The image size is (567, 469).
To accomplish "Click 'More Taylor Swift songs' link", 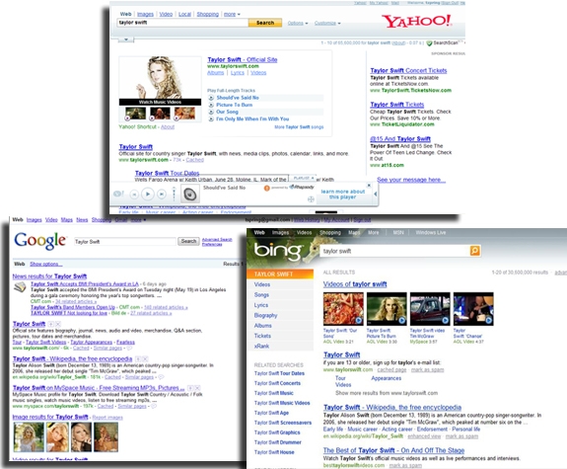I will pyautogui.click(x=299, y=127).
